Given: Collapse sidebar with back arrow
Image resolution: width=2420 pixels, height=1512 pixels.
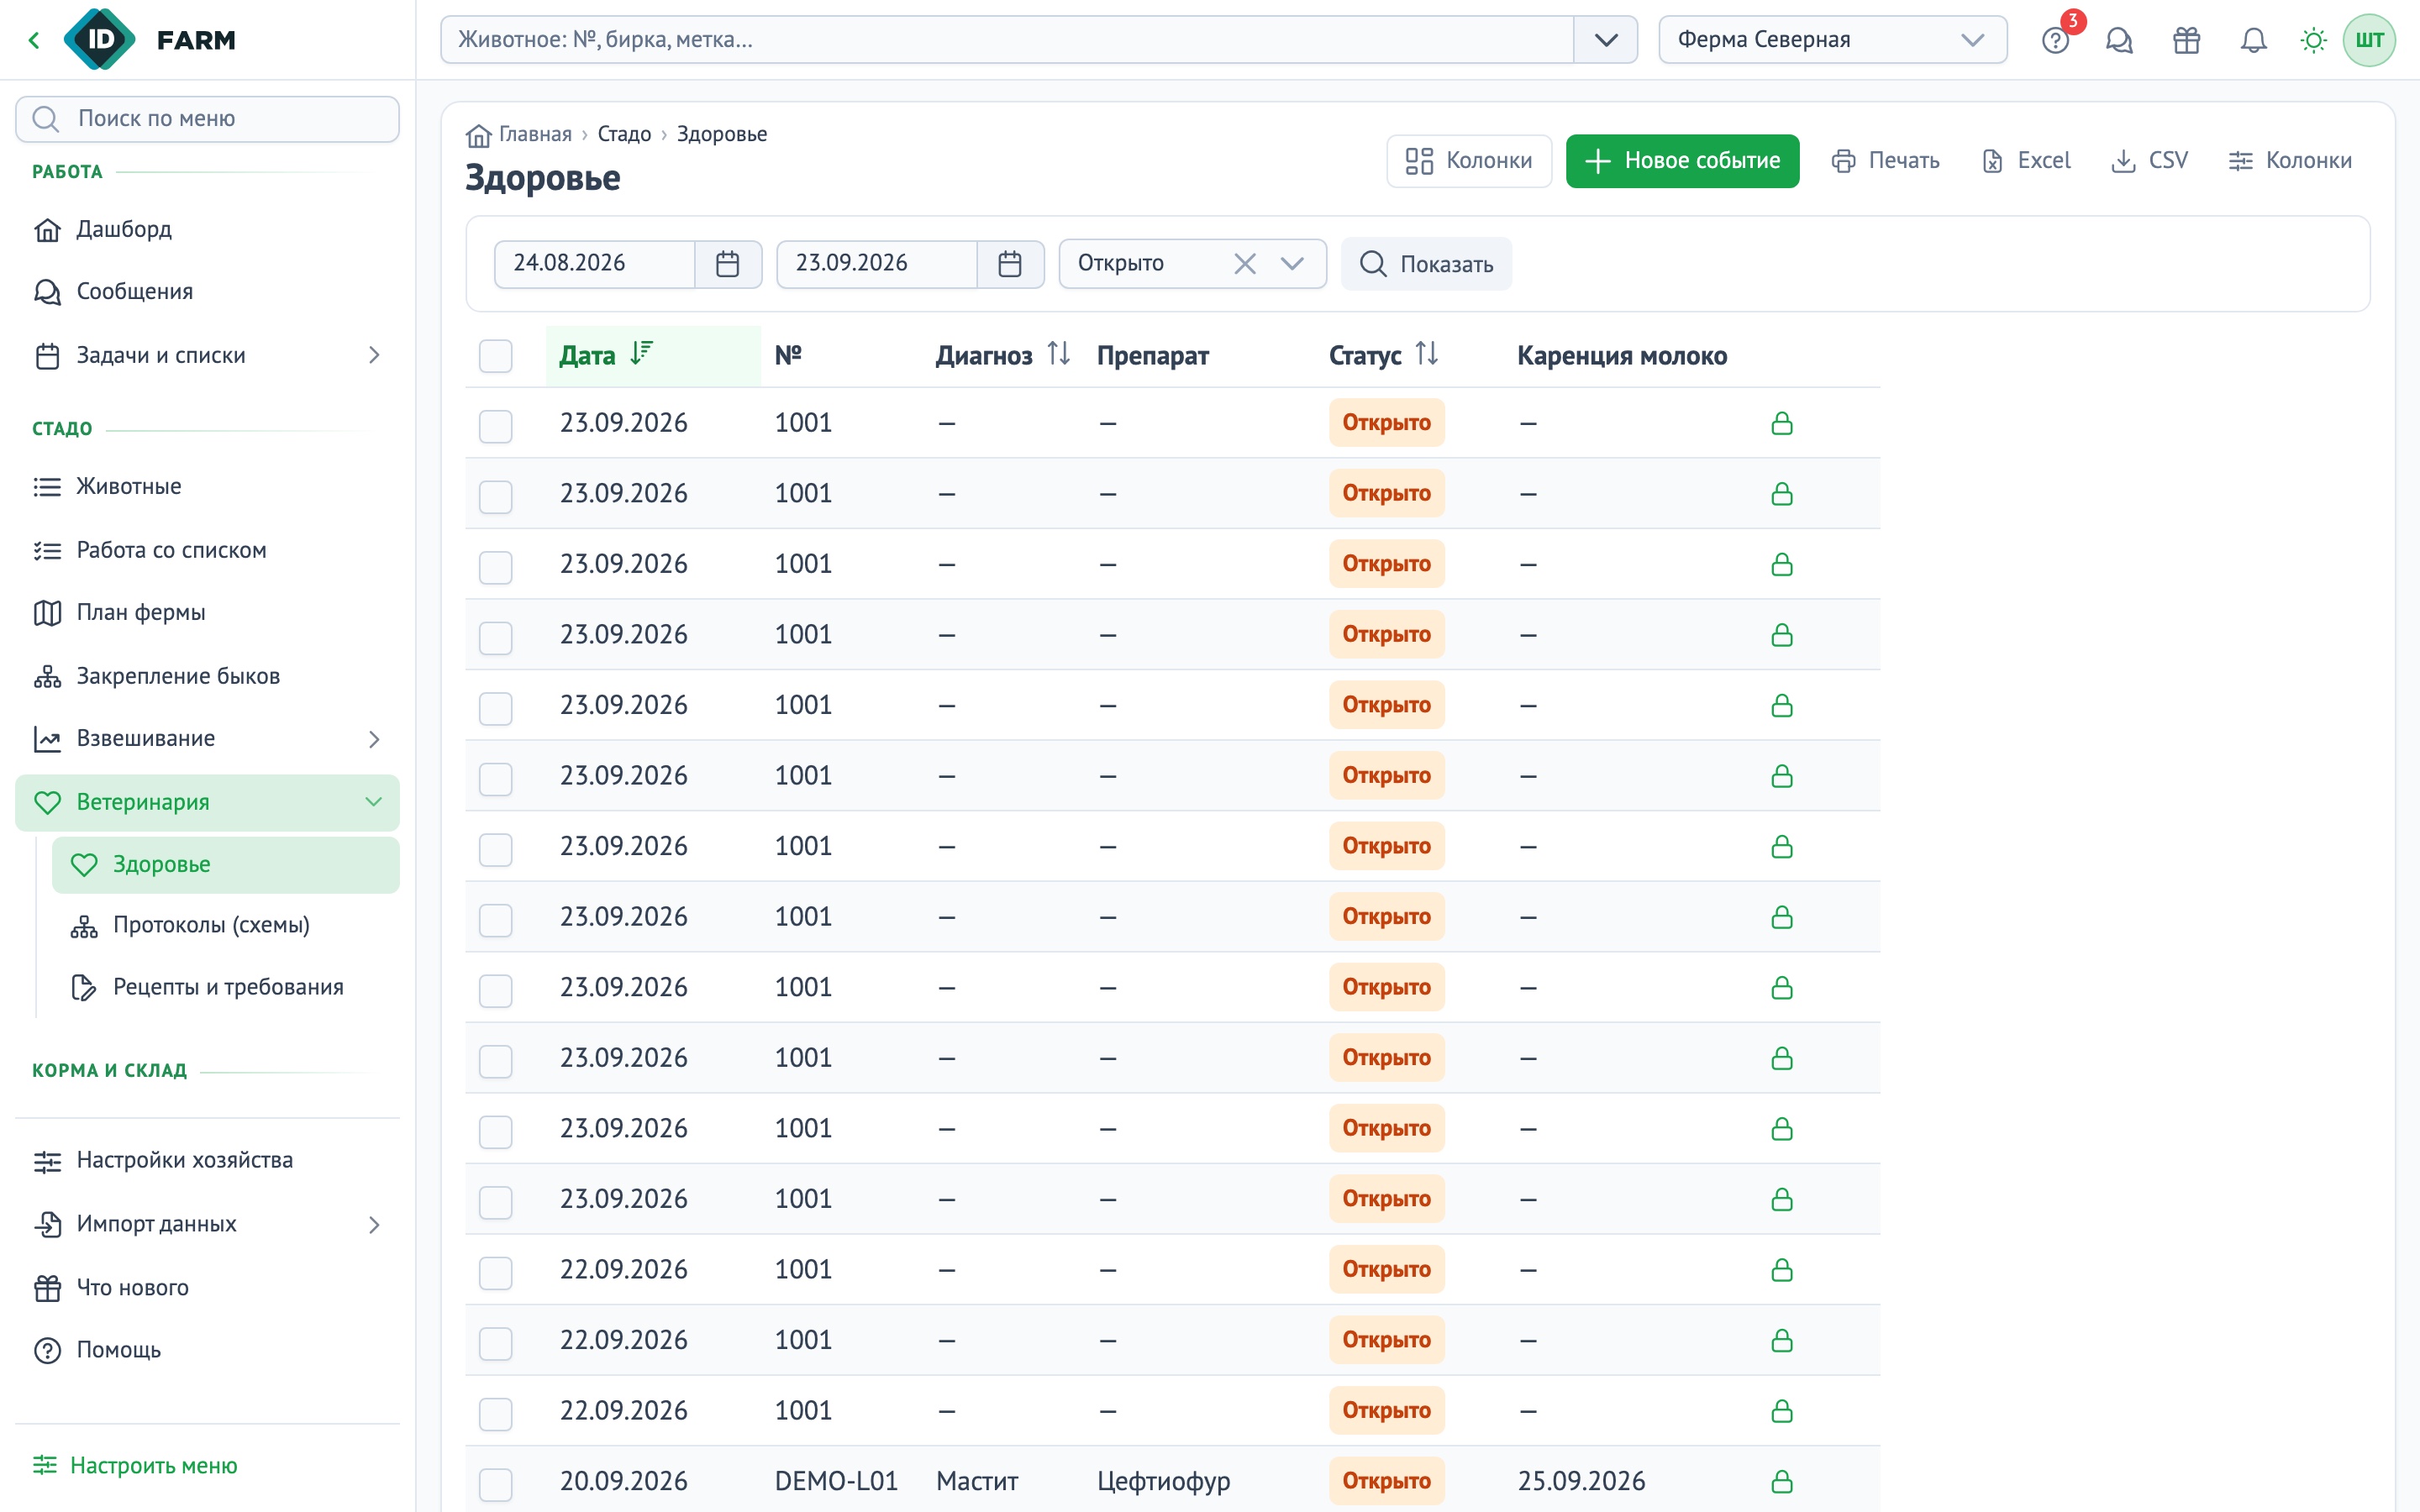Looking at the screenshot, I should point(35,40).
